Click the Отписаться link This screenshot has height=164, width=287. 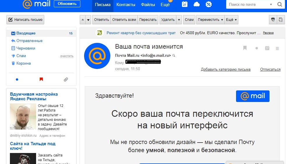[270, 70]
